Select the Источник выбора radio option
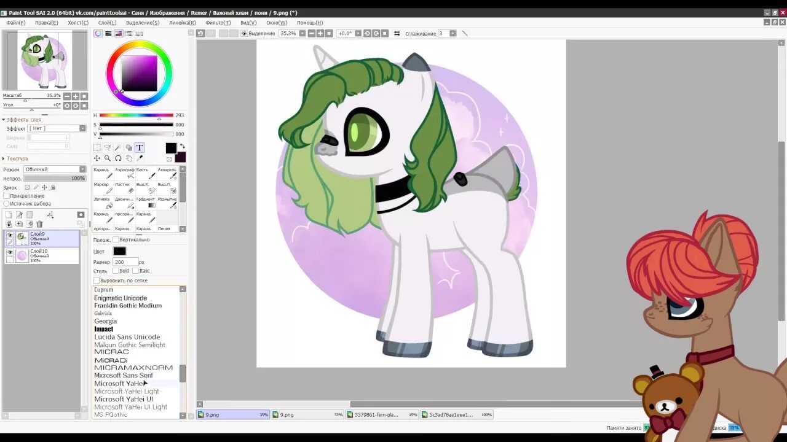This screenshot has height=442, width=787. click(x=7, y=204)
